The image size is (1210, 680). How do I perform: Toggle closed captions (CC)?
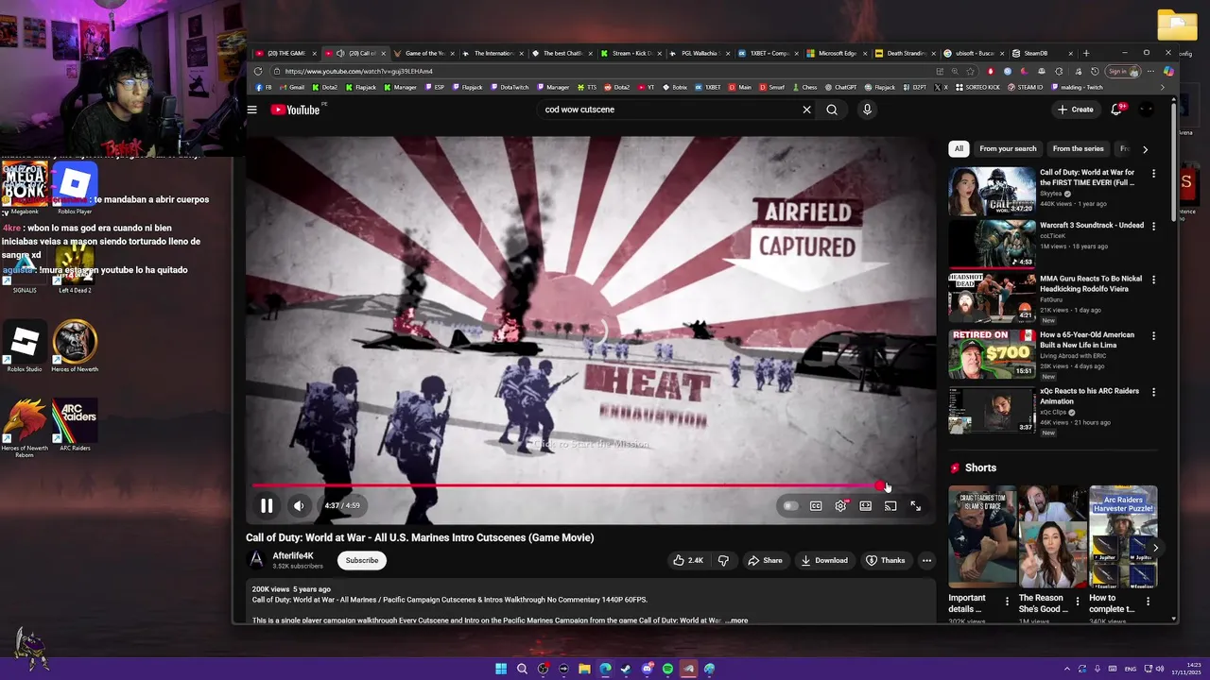(816, 506)
